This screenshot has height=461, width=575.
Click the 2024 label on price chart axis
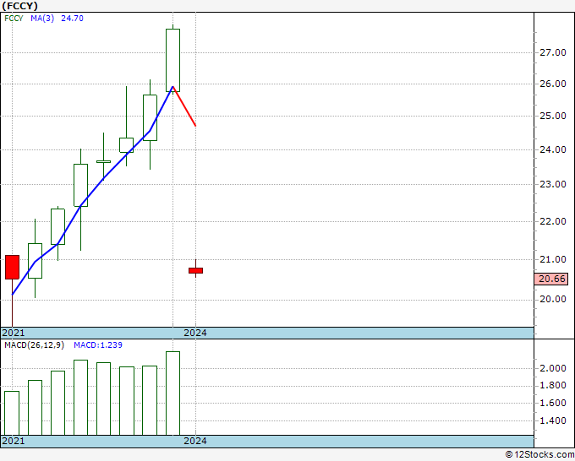pos(195,333)
